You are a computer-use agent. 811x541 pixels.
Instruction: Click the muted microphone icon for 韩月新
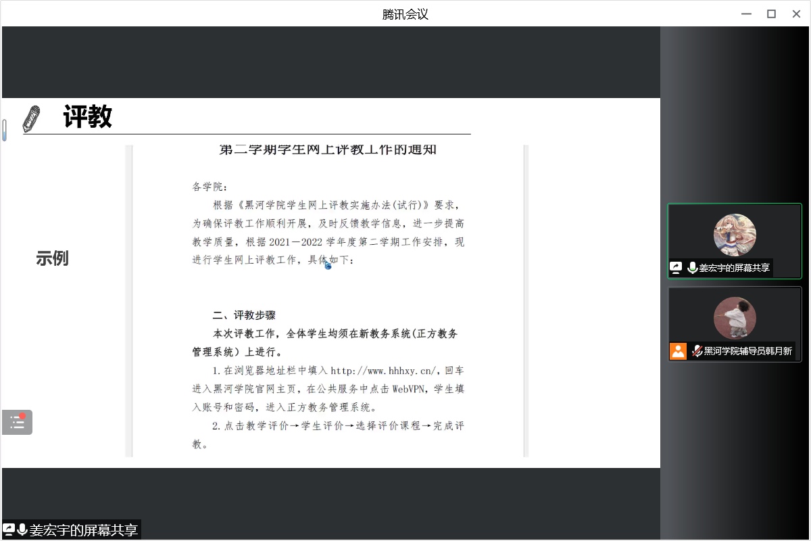pyautogui.click(x=697, y=351)
